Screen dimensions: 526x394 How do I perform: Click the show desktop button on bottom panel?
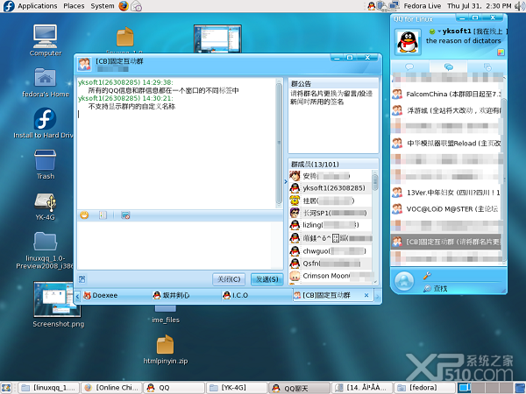6,388
